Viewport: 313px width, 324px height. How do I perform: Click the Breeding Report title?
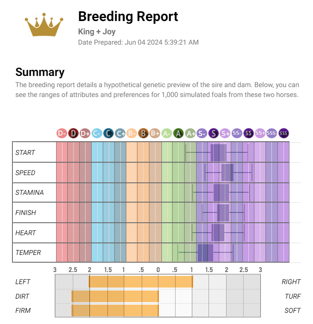pos(128,17)
